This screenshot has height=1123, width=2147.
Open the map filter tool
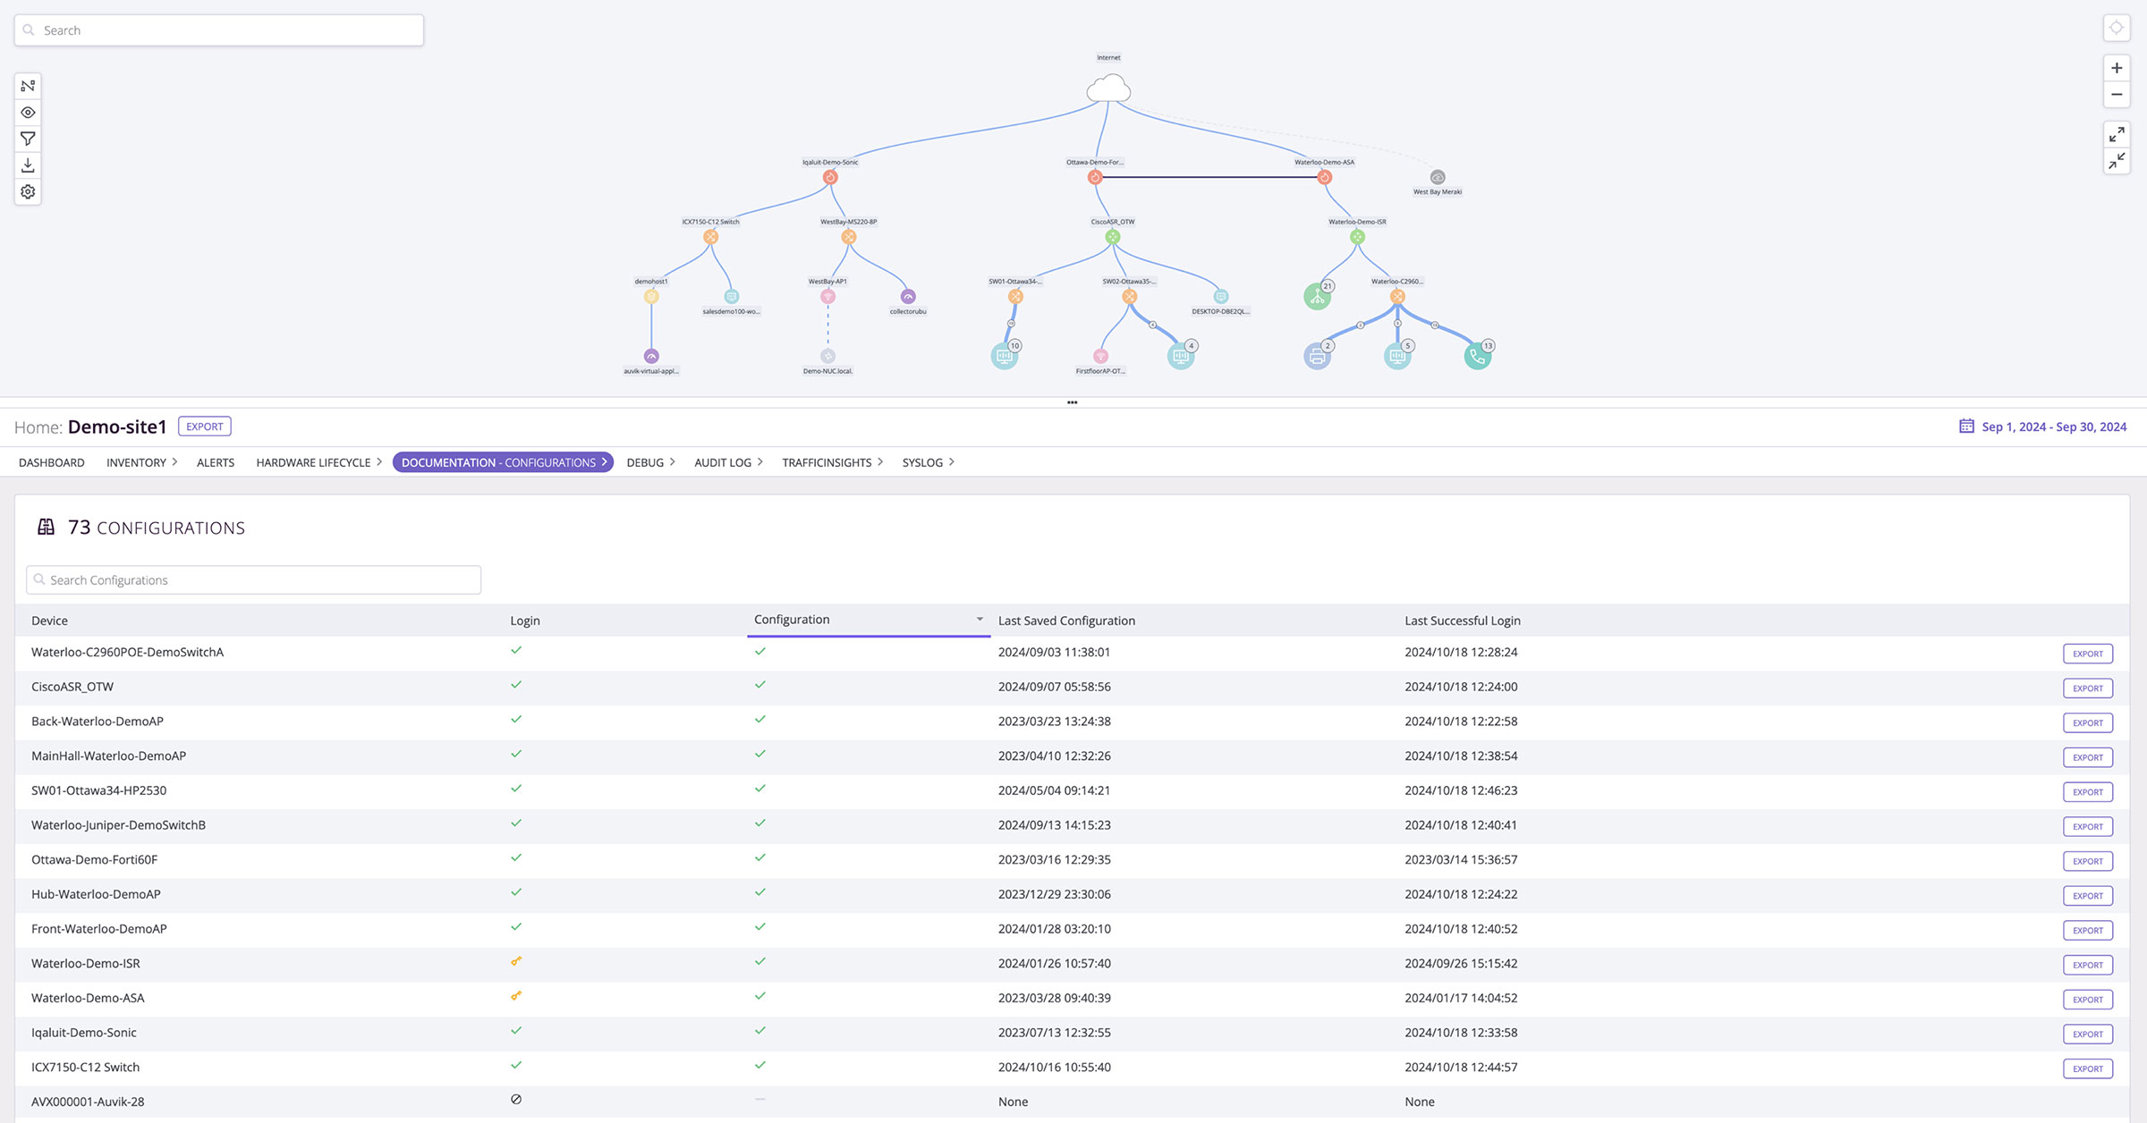[28, 139]
